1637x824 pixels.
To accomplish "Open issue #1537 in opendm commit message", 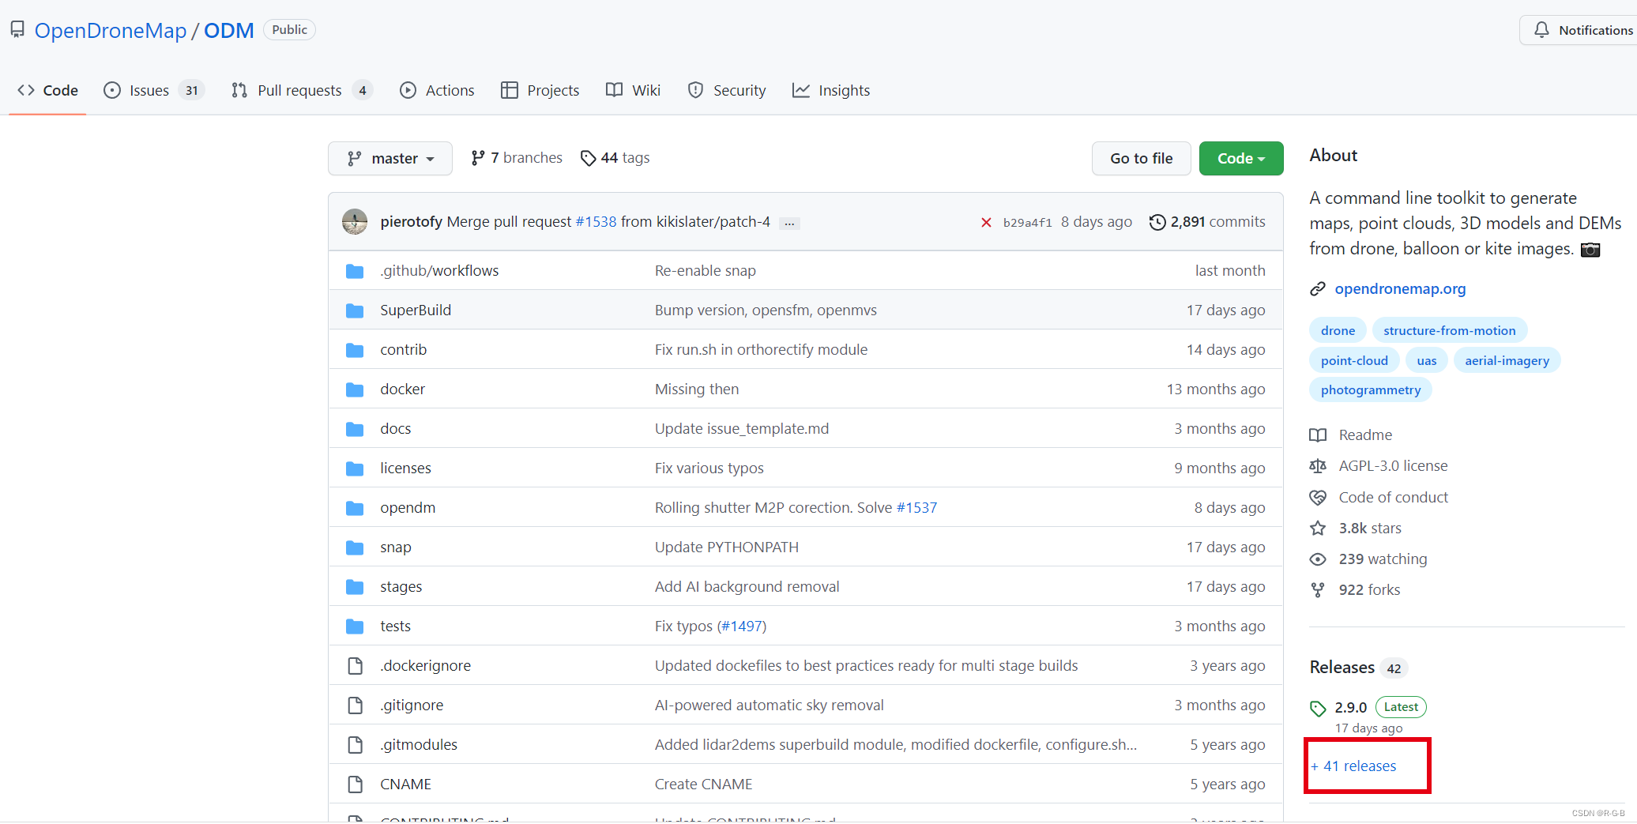I will [x=916, y=508].
